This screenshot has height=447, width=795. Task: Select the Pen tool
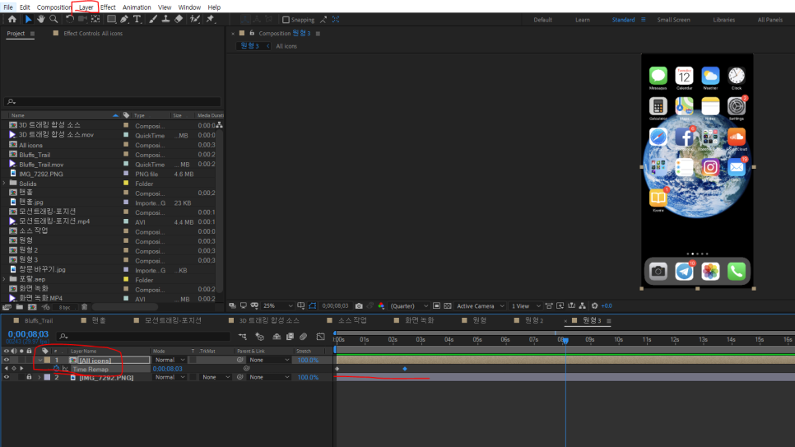124,19
